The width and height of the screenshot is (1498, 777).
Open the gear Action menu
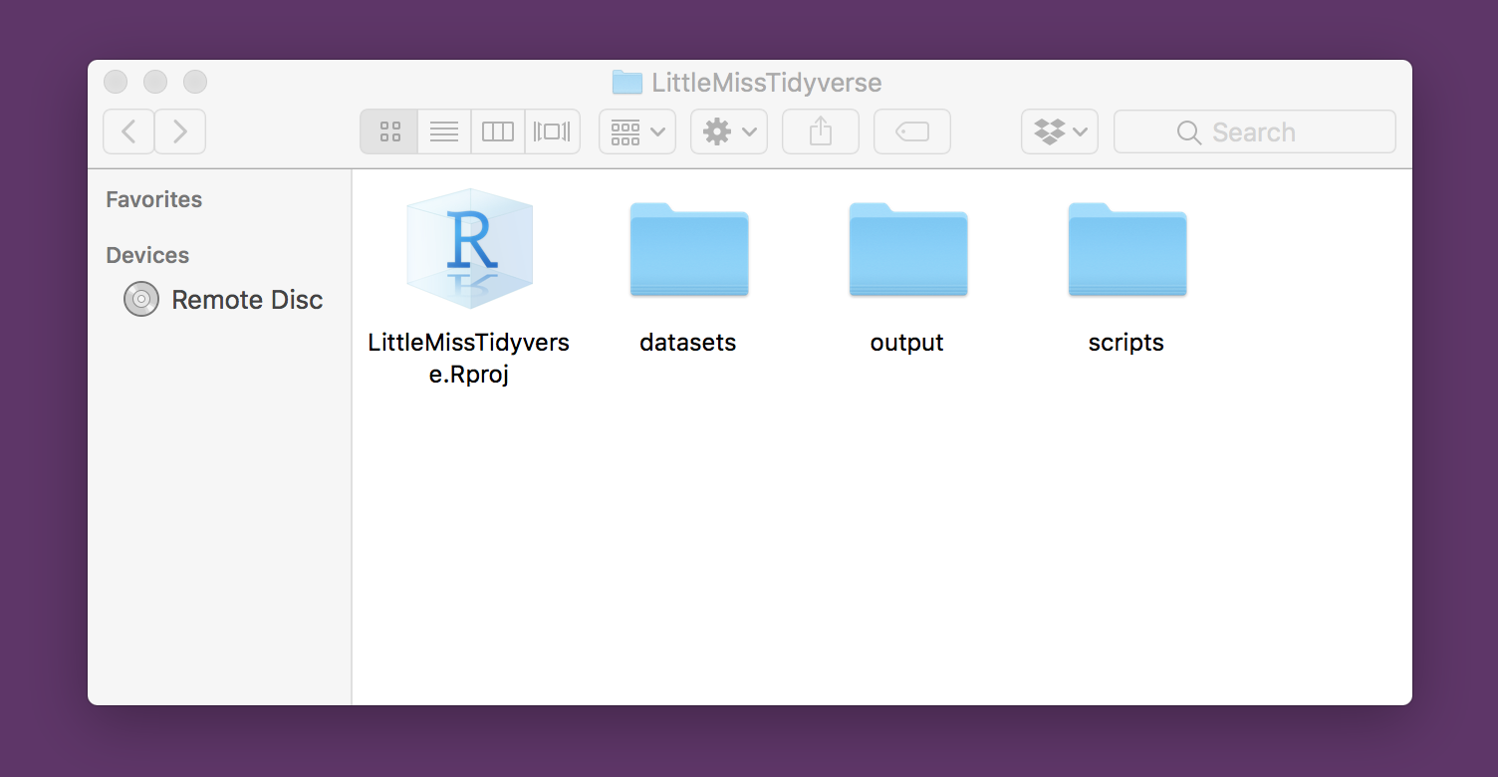pyautogui.click(x=729, y=131)
